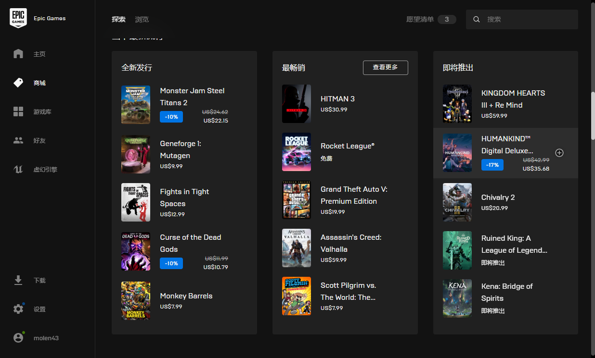Viewport: 595px width, 358px height.
Task: Open Curse of the Dead Gods cover
Action: (x=136, y=251)
